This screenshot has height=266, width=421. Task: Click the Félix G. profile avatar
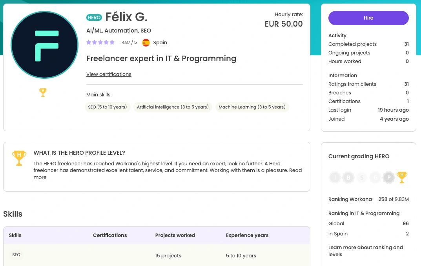click(x=45, y=45)
